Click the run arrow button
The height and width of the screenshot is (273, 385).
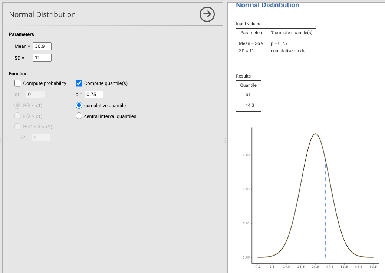[x=207, y=14]
